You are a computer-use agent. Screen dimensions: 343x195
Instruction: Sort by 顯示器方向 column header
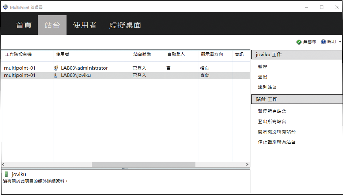coord(212,54)
